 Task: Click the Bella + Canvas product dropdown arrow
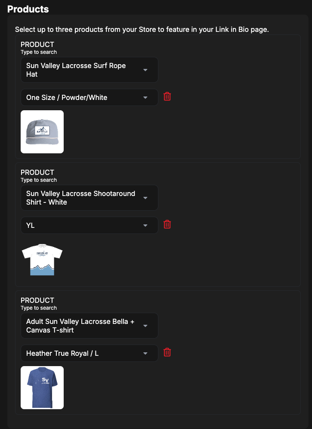pos(145,326)
